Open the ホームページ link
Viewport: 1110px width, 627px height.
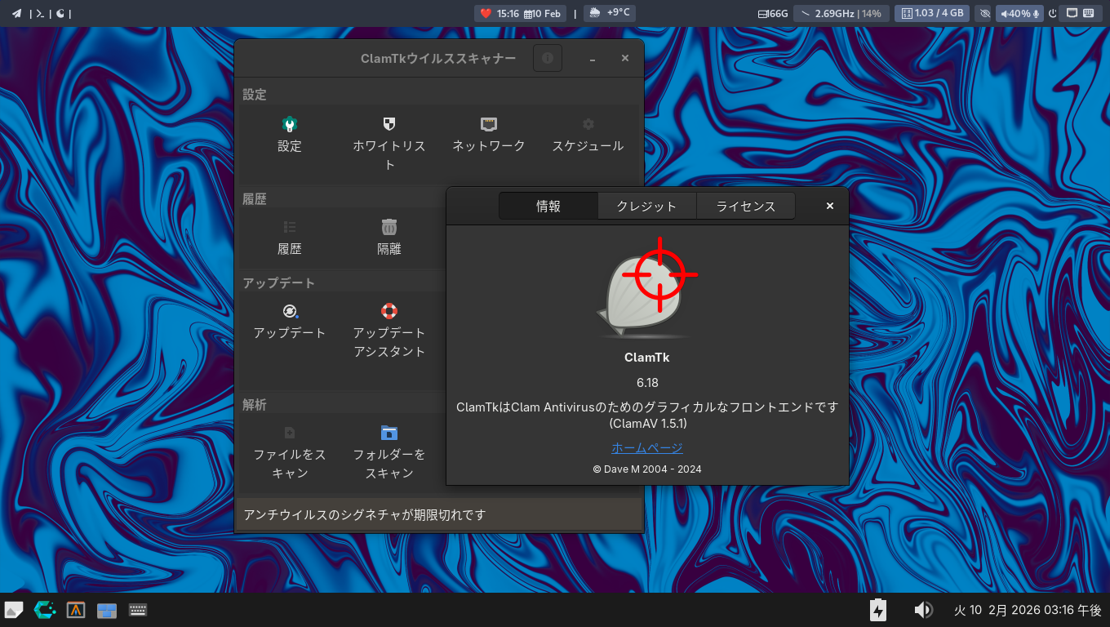point(647,447)
